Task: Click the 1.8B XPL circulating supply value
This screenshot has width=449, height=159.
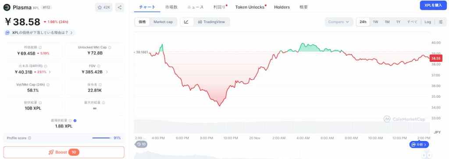Action: pos(64,126)
